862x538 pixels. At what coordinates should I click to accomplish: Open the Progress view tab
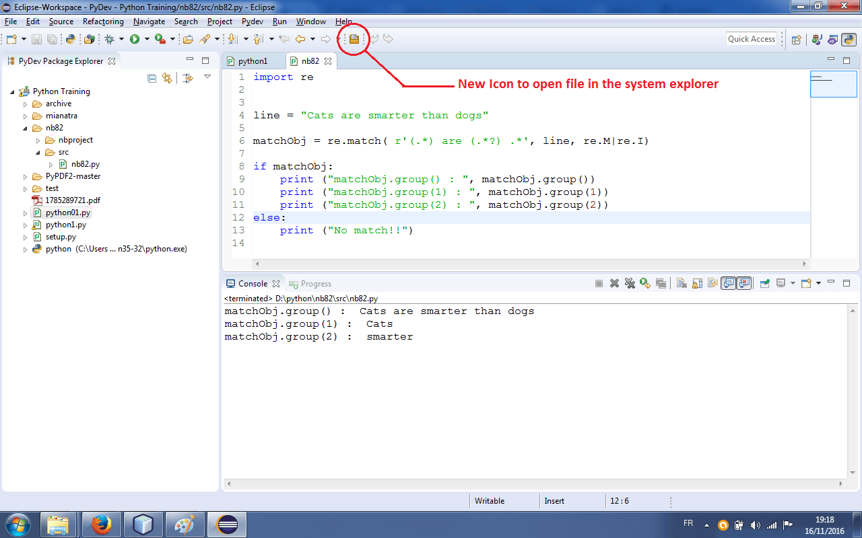pos(315,284)
